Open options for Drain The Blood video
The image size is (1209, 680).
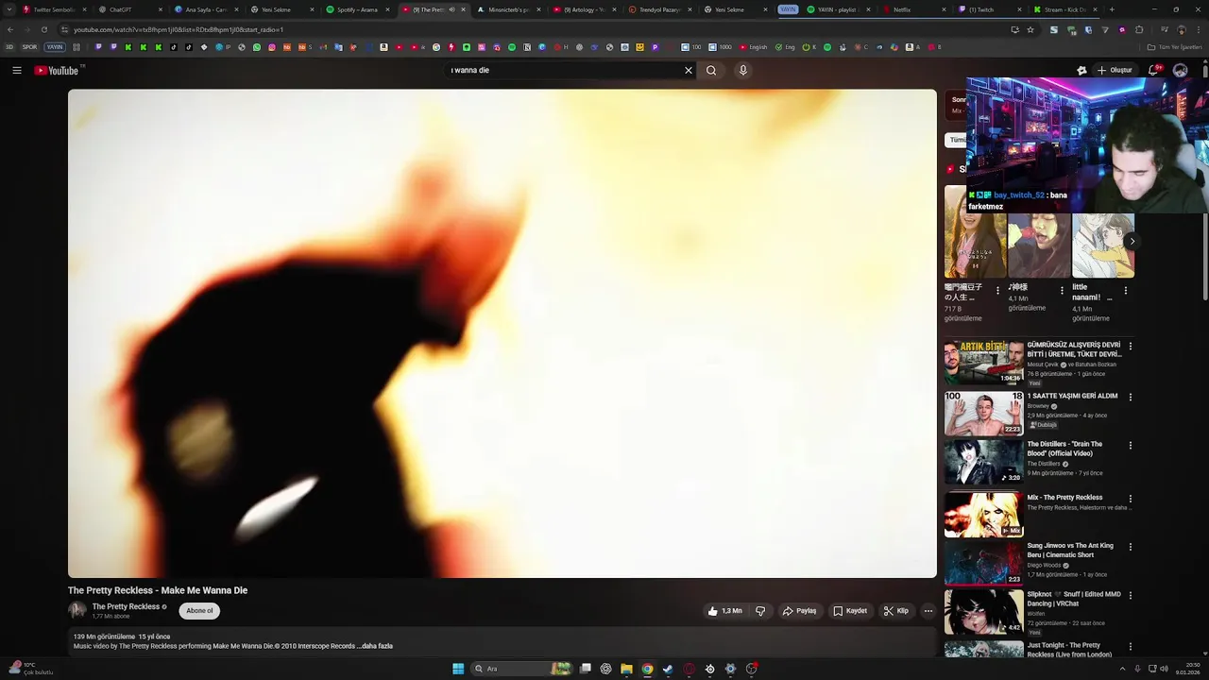[1131, 446]
